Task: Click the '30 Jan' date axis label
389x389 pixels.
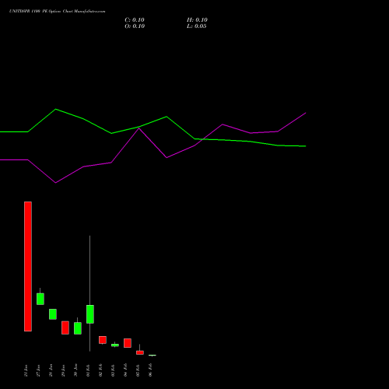Action: pyautogui.click(x=75, y=370)
